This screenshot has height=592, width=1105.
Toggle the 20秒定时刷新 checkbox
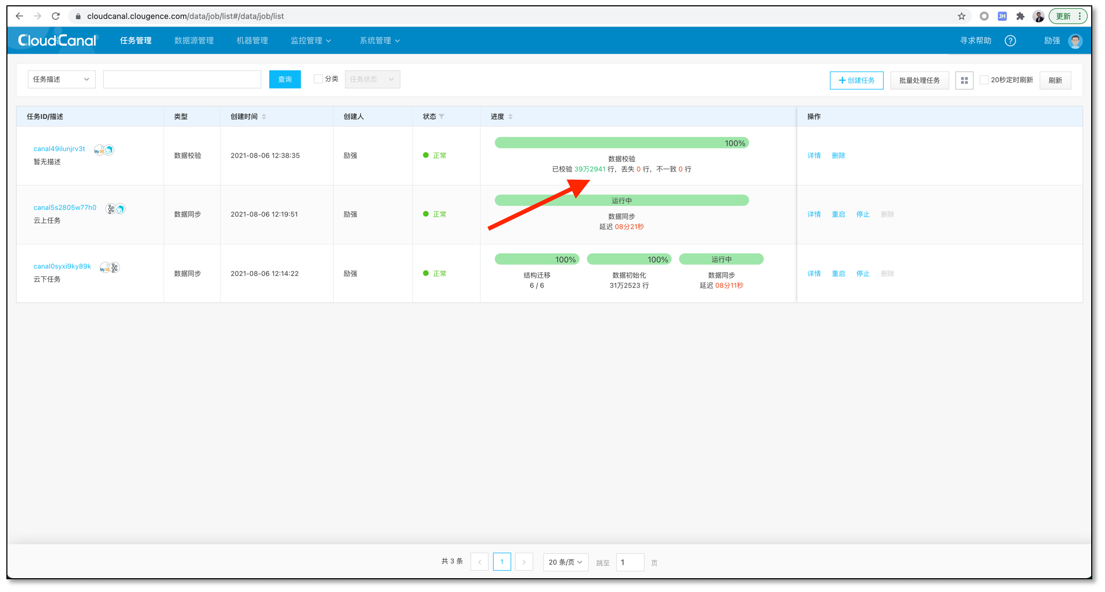tap(983, 80)
